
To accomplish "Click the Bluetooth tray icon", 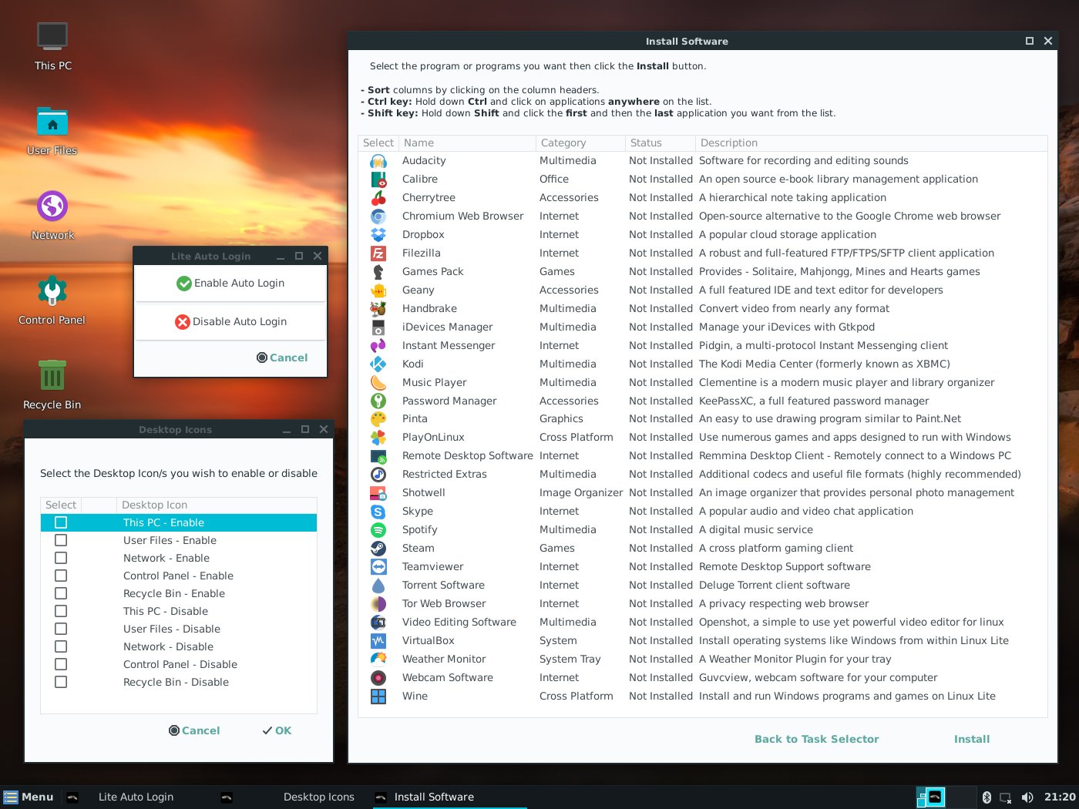I will tap(987, 797).
